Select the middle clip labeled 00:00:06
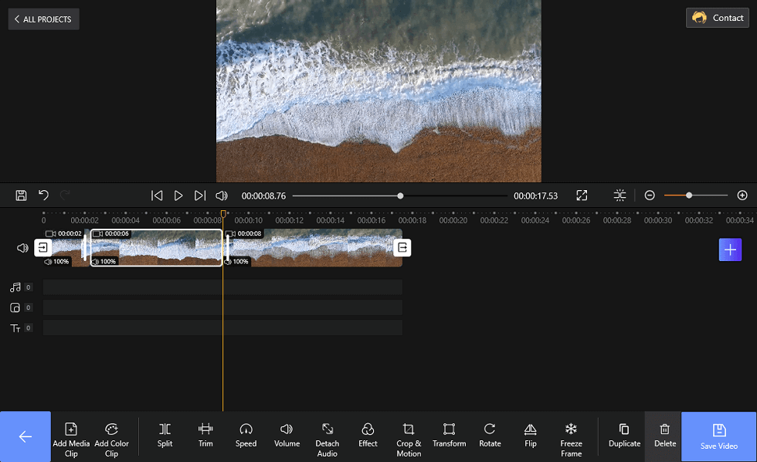Image resolution: width=757 pixels, height=462 pixels. [x=156, y=248]
